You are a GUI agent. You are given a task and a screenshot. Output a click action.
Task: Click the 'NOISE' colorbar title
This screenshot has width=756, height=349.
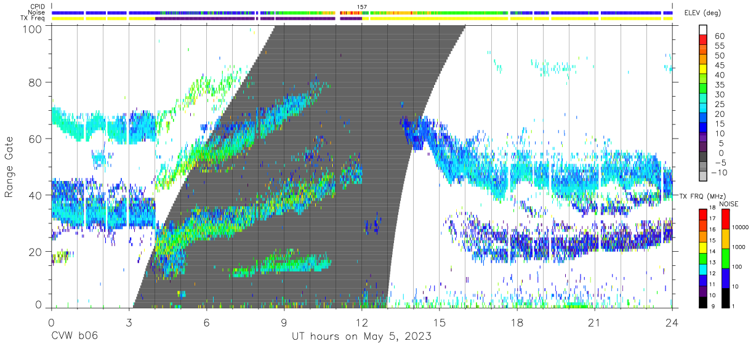(x=730, y=204)
